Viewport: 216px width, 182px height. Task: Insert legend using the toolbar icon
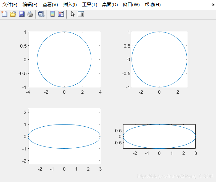61,14
